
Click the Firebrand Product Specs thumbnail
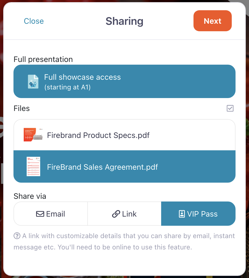point(33,135)
